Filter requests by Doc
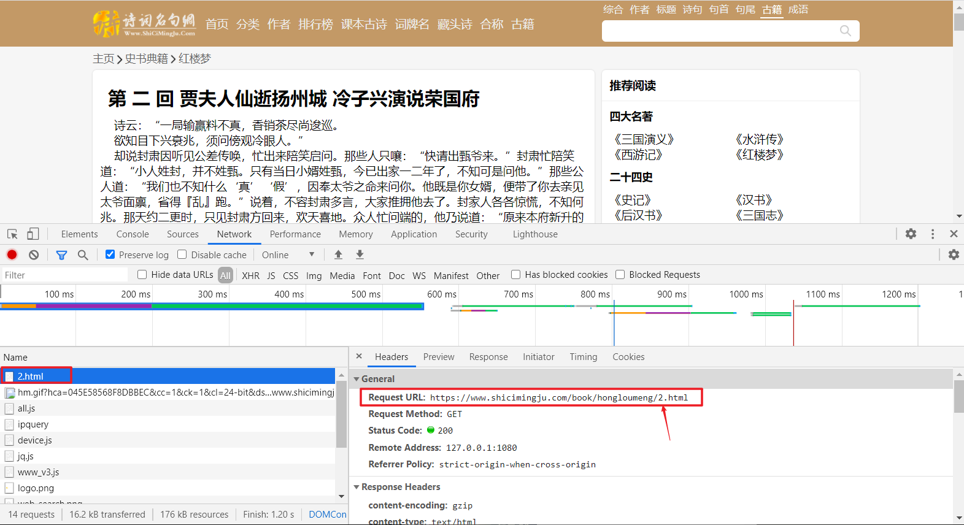This screenshot has width=964, height=525. point(396,276)
